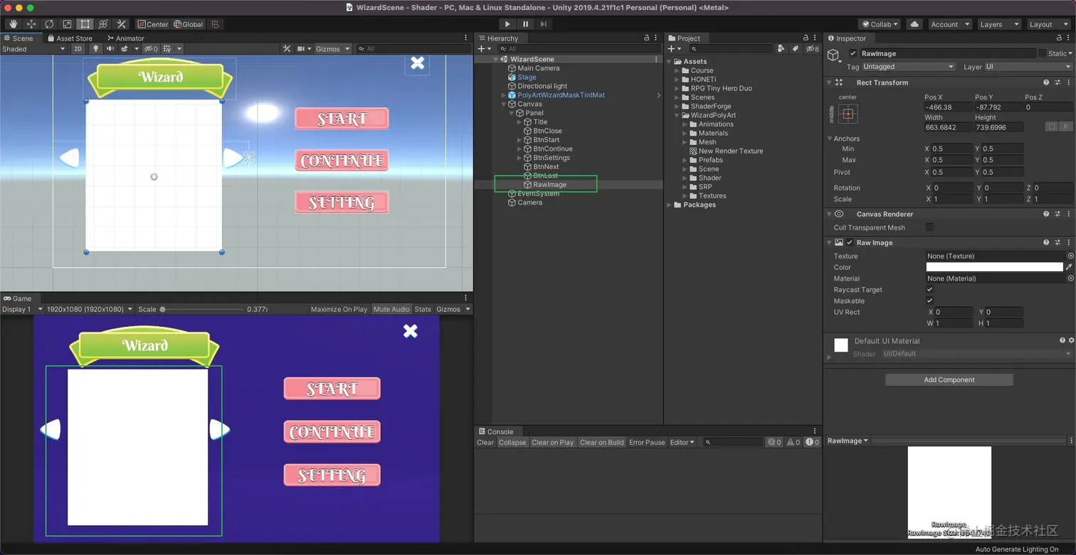Click the Hierarchy create plus button
This screenshot has width=1076, height=555.
point(482,49)
